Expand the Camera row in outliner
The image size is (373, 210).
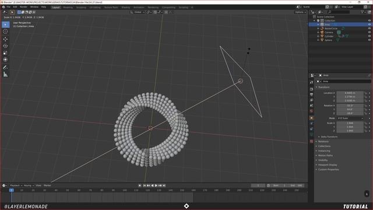tap(318, 33)
